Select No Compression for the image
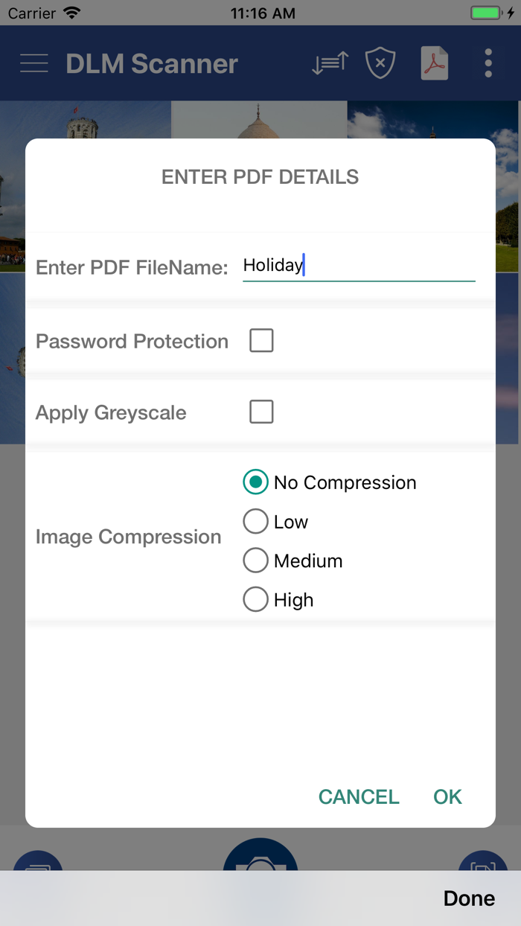521x926 pixels. pos(255,482)
